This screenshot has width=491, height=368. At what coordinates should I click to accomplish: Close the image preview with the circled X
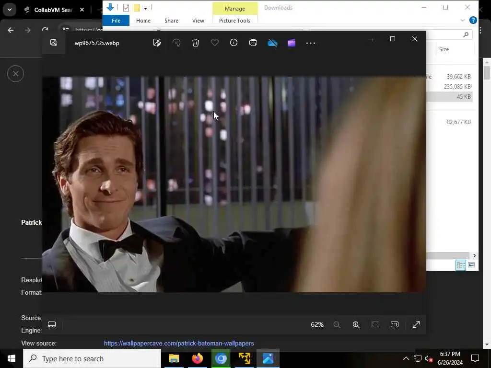tap(15, 73)
